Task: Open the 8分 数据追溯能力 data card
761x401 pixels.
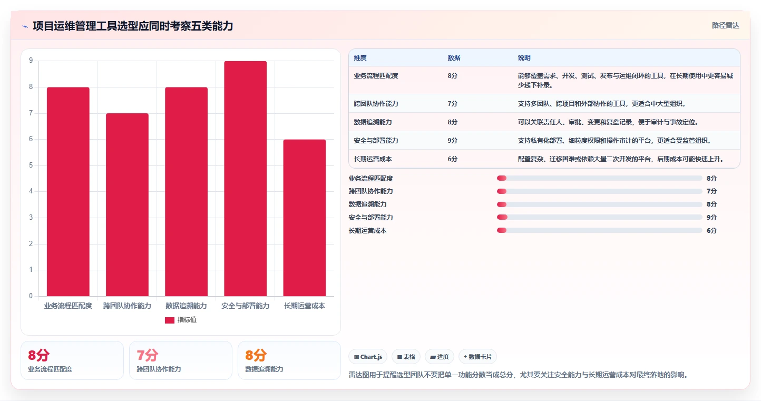Action: click(x=289, y=360)
